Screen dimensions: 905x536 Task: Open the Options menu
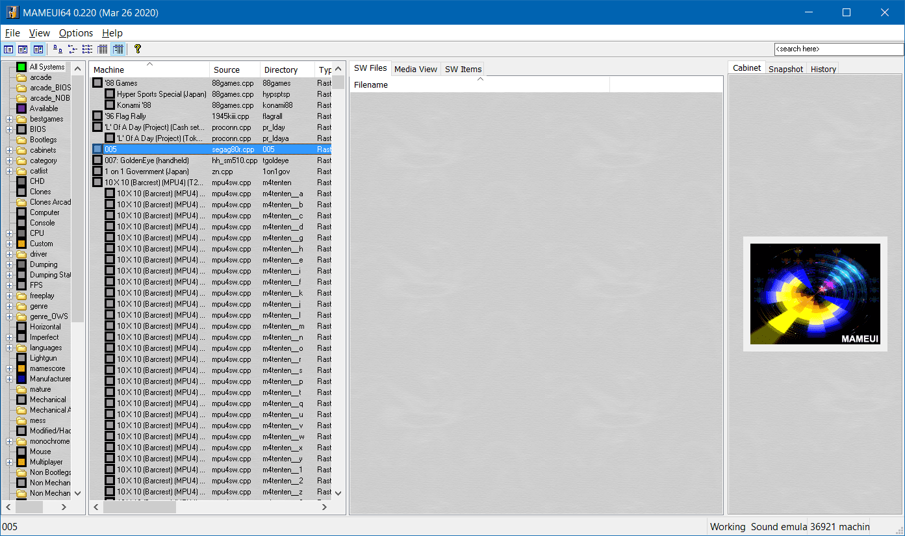(x=76, y=33)
